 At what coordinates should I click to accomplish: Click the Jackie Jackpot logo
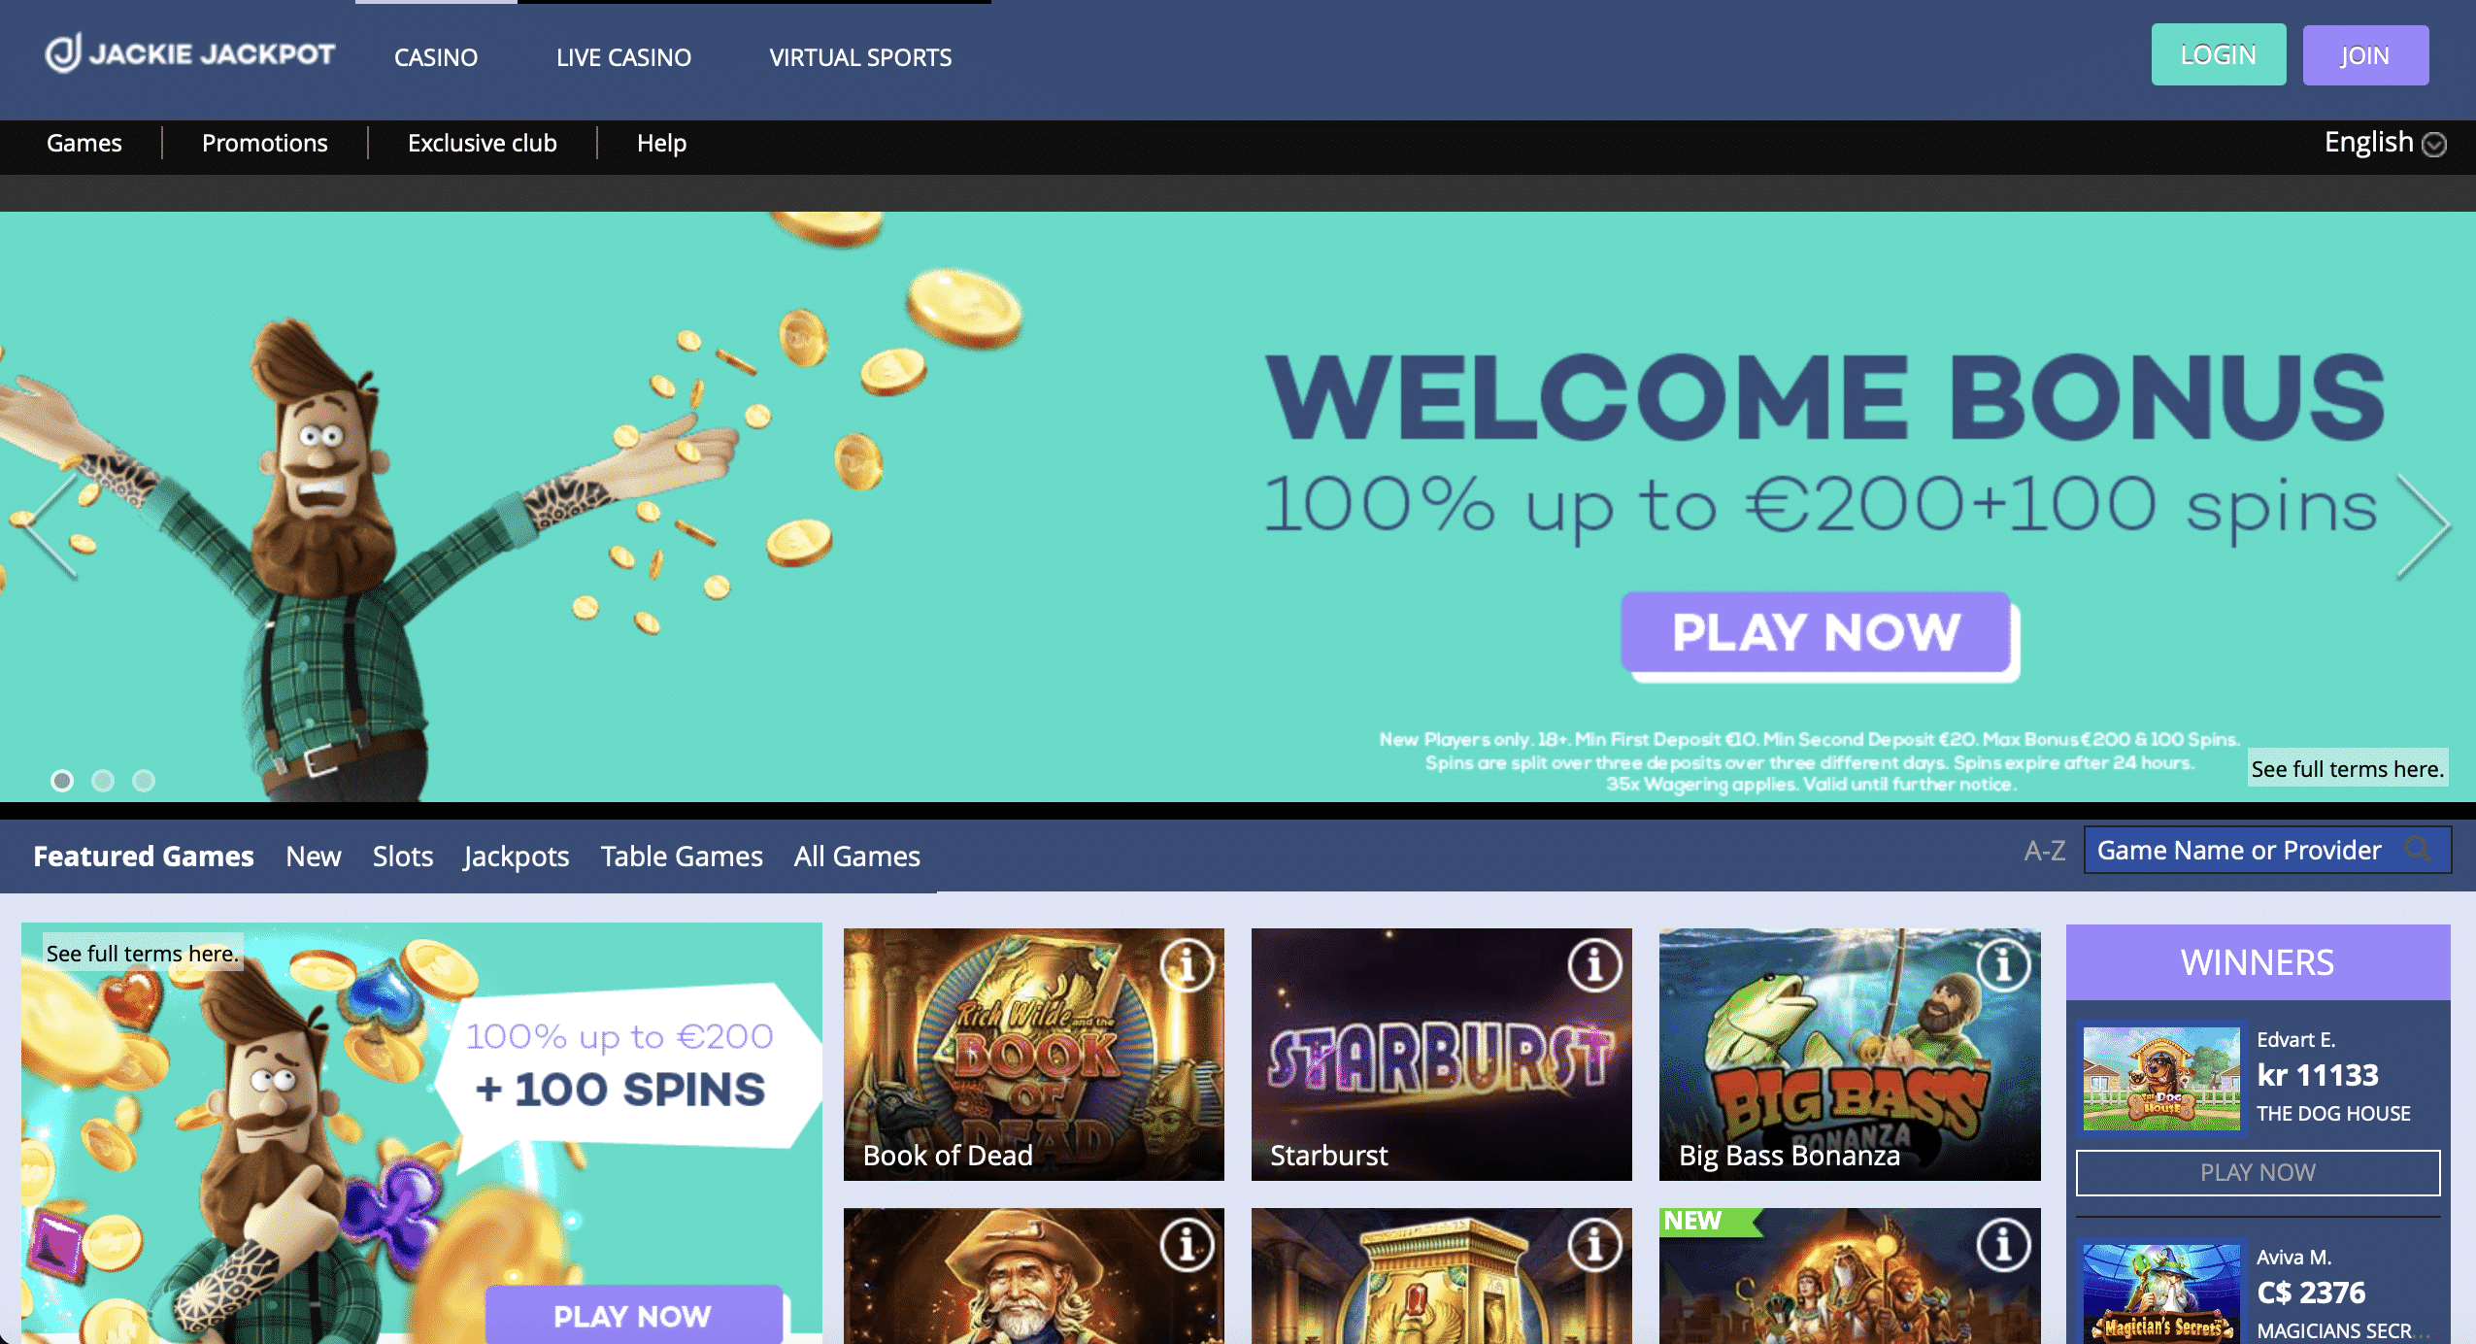pyautogui.click(x=189, y=53)
